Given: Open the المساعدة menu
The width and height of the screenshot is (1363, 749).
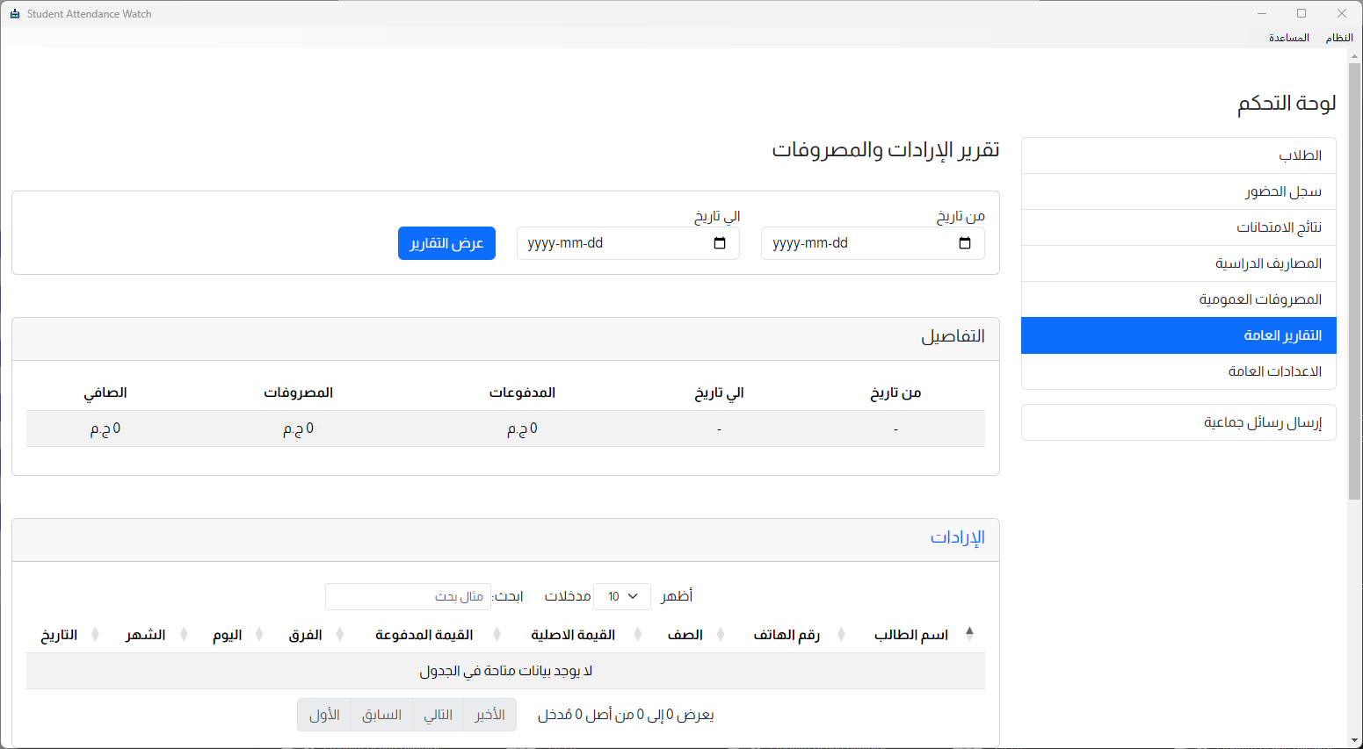Looking at the screenshot, I should pyautogui.click(x=1288, y=38).
